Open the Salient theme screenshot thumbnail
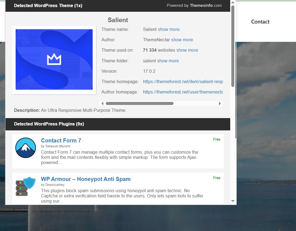The width and height of the screenshot is (296, 231). [x=54, y=60]
